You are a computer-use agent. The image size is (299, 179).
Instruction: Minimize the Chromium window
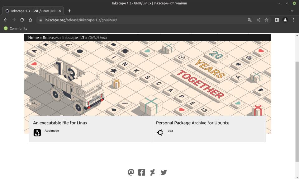[x=279, y=3]
